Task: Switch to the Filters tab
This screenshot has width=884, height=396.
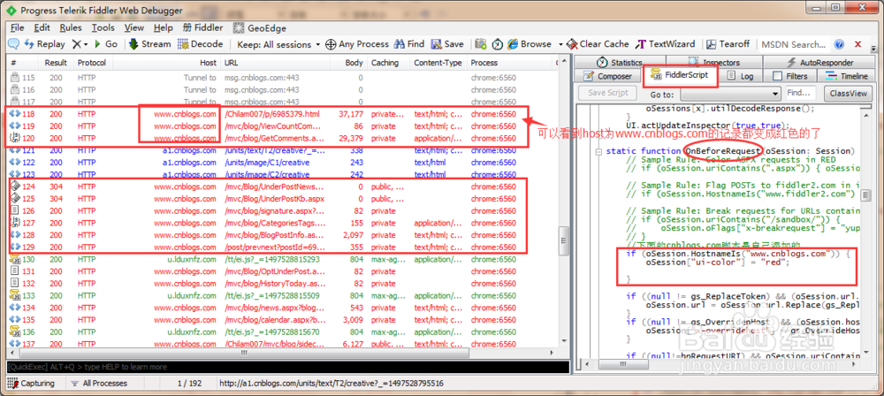Action: (789, 76)
